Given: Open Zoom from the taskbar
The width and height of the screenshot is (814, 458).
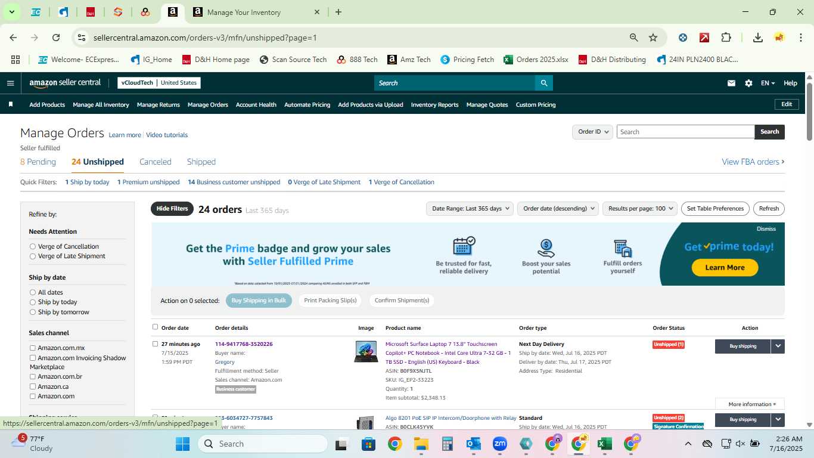Looking at the screenshot, I should click(x=499, y=444).
